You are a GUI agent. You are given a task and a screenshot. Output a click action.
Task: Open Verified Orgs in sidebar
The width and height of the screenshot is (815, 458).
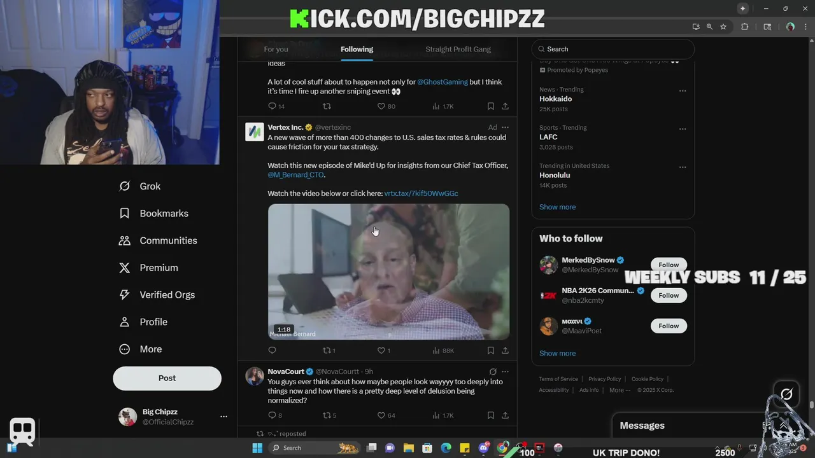point(157,295)
